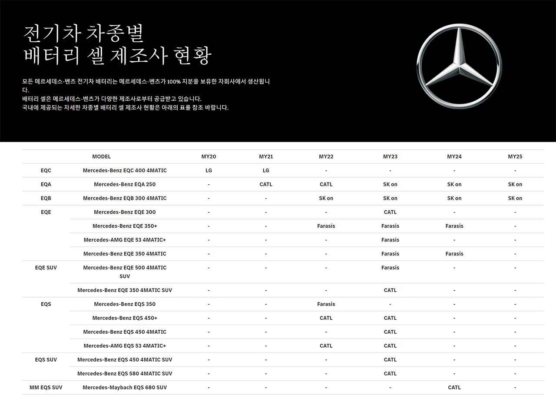Click the EQS sedan series label
This screenshot has width=556, height=399.
point(46,304)
